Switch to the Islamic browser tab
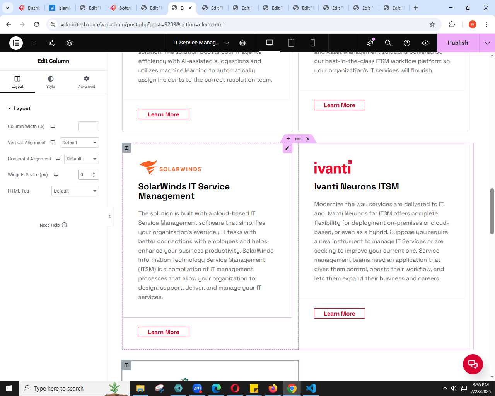Screen dimensions: 495x396 tap(60, 8)
